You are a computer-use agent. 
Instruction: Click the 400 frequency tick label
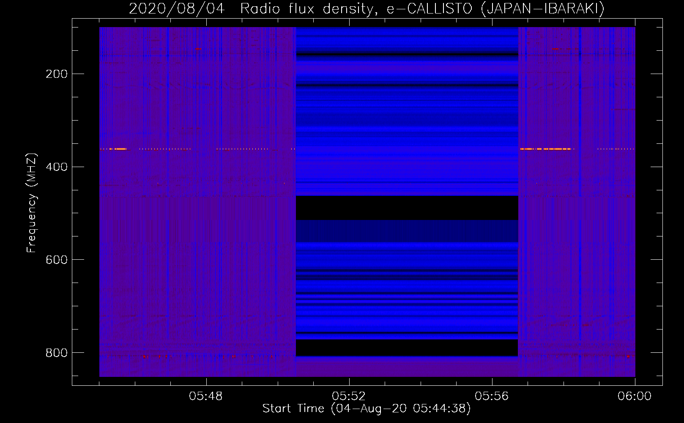point(57,167)
